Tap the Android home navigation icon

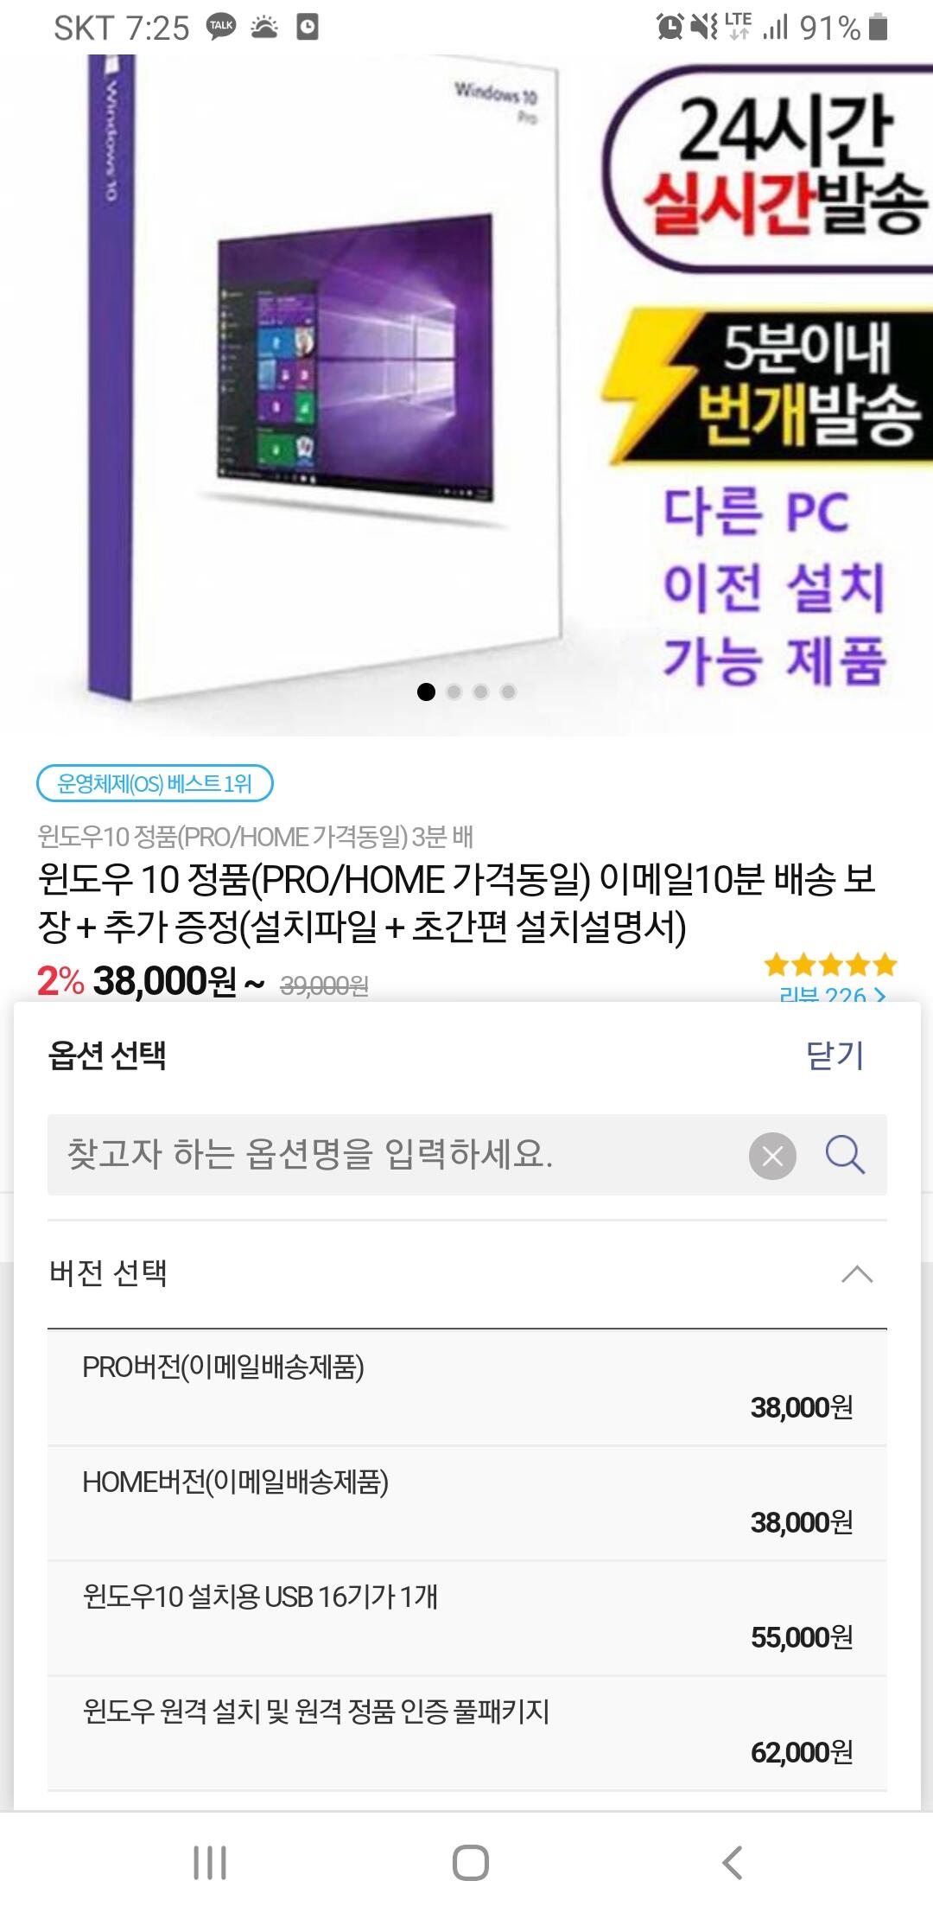point(470,1862)
